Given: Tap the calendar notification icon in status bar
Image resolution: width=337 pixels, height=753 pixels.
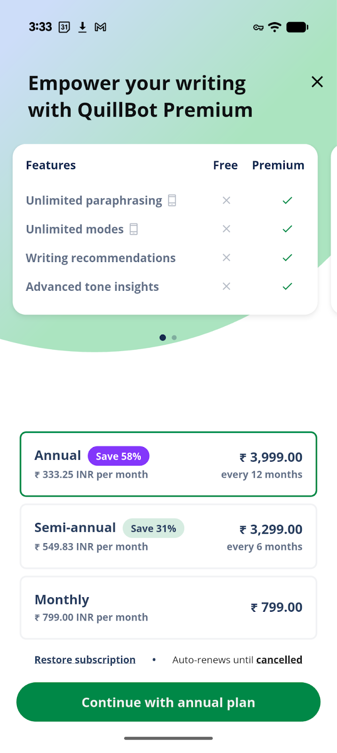Looking at the screenshot, I should click(64, 27).
